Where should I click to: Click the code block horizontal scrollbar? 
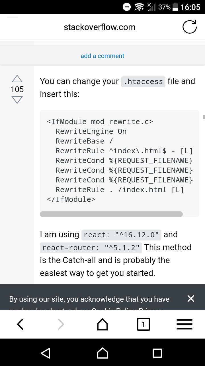111,214
